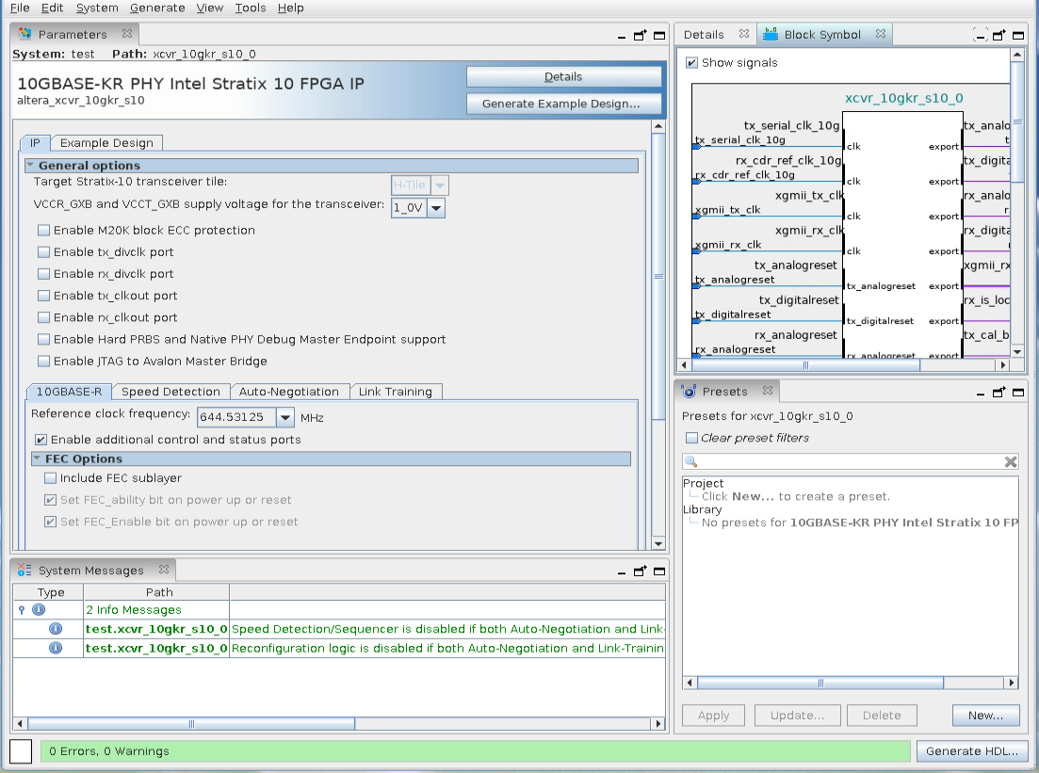This screenshot has height=773, width=1039.
Task: Maximize the Presets panel
Action: (1018, 392)
